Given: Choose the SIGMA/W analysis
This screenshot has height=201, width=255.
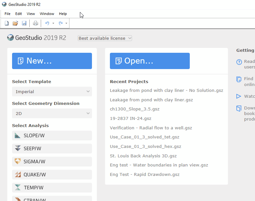Looking at the screenshot, I should (52, 162).
